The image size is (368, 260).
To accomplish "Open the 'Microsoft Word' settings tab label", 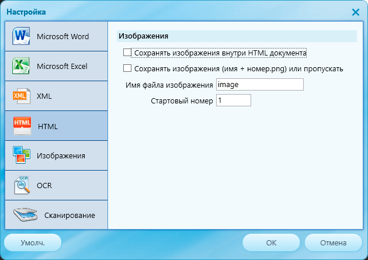I will point(63,36).
